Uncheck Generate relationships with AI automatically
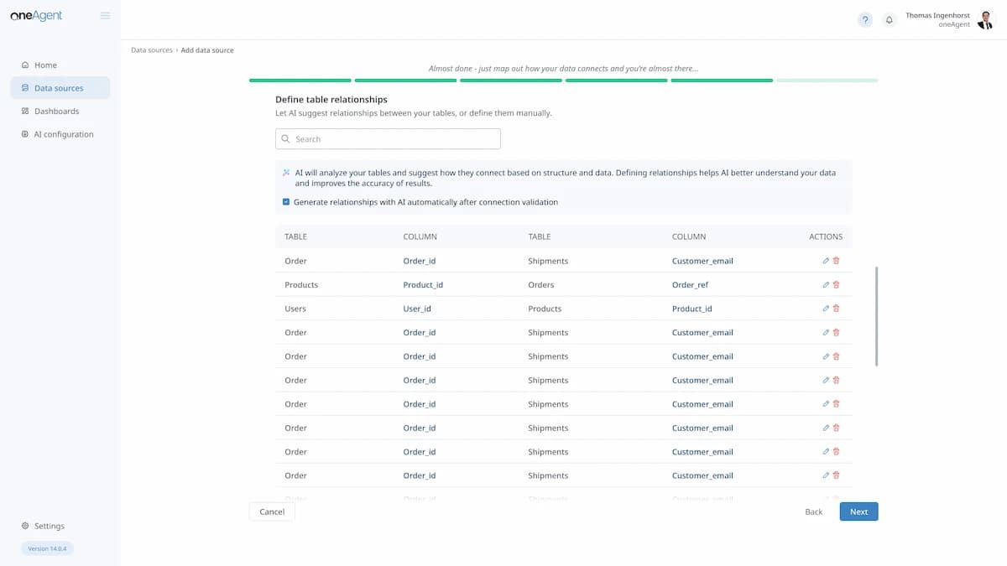This screenshot has width=1007, height=566. pos(286,202)
